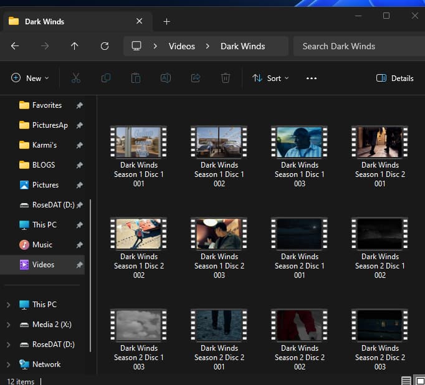Screen dimensions: 425x385
Task: Expand chevron after PC icon in address bar
Action: click(x=155, y=46)
